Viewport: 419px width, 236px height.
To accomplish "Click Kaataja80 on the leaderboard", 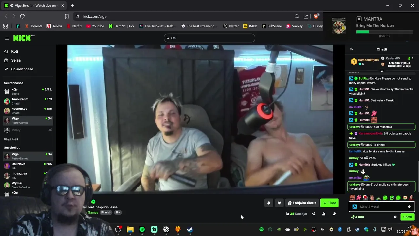I will [392, 58].
